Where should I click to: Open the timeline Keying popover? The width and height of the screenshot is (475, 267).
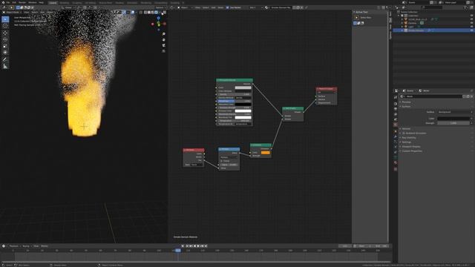point(27,246)
